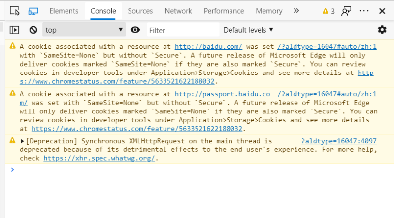This screenshot has width=394, height=218.
Task: Activate the inspect element picker icon
Action: point(15,11)
